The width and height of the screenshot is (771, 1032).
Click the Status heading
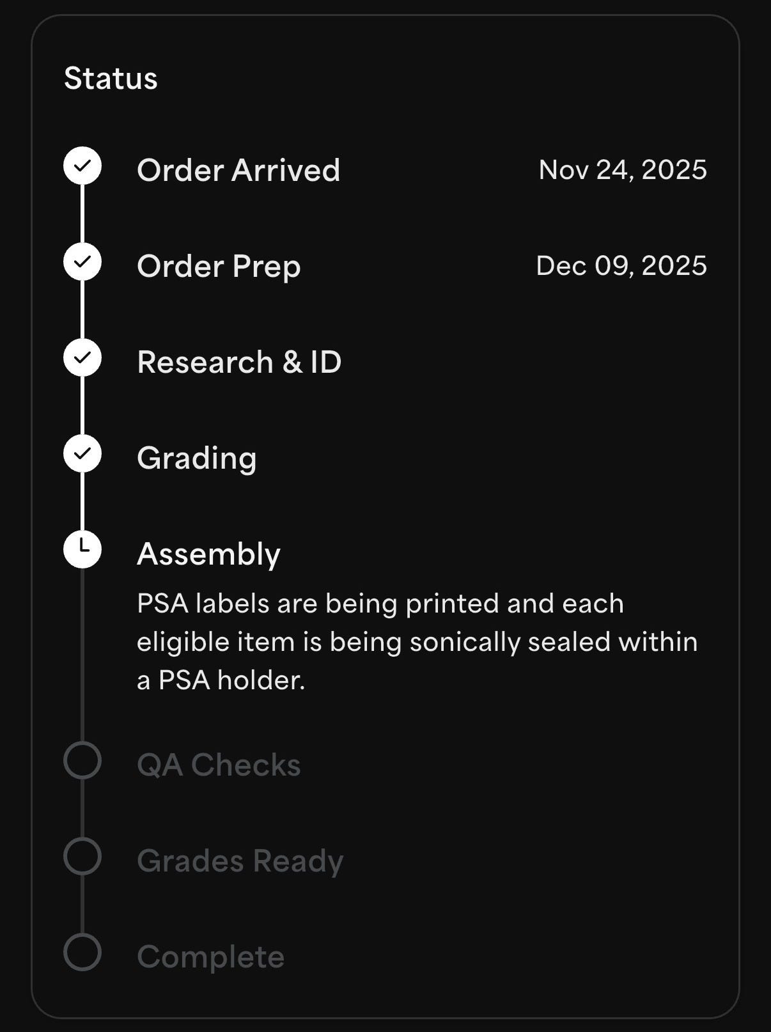pos(111,79)
